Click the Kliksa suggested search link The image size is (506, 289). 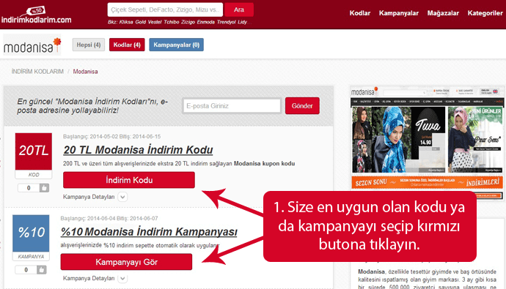click(x=126, y=22)
